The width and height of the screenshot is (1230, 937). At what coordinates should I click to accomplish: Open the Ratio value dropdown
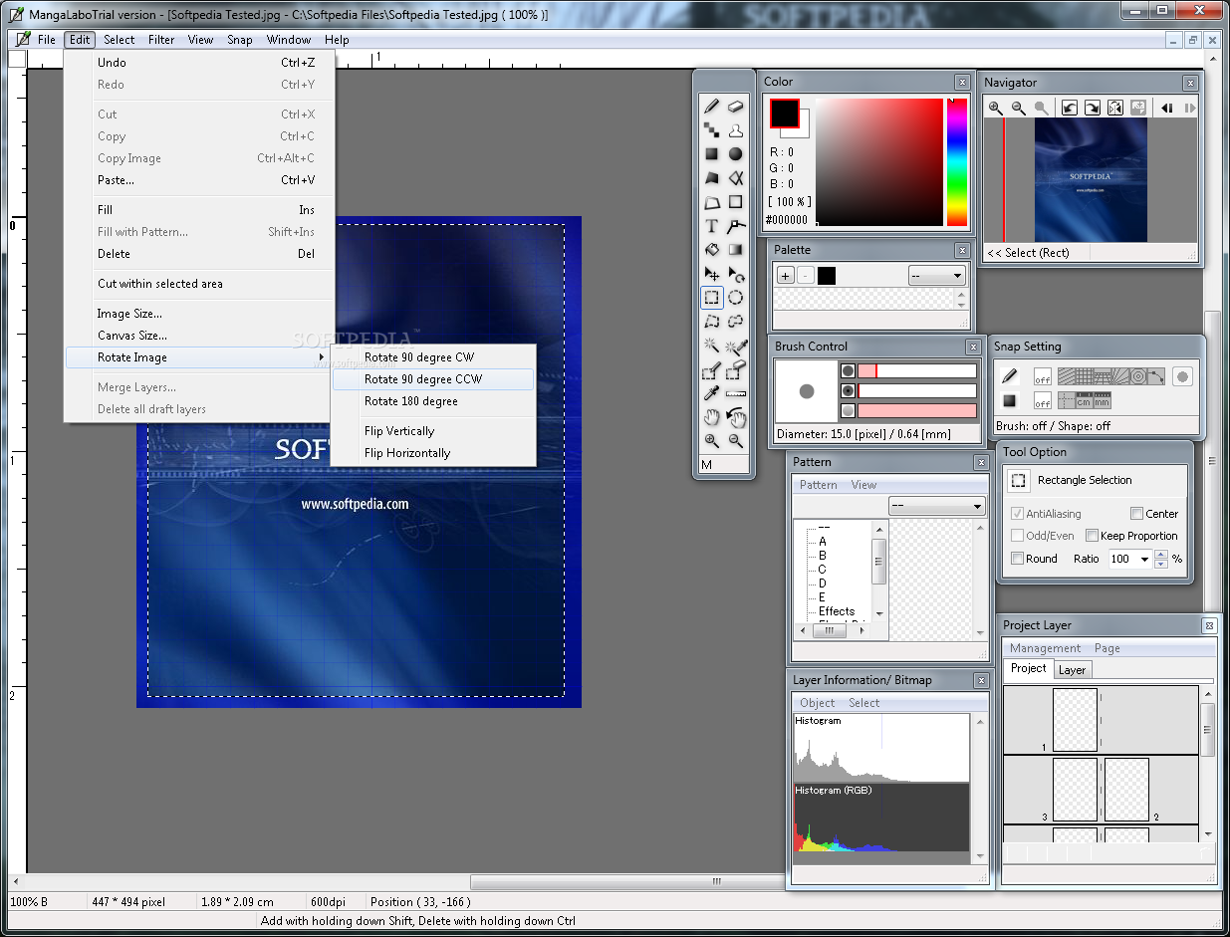click(x=1144, y=560)
